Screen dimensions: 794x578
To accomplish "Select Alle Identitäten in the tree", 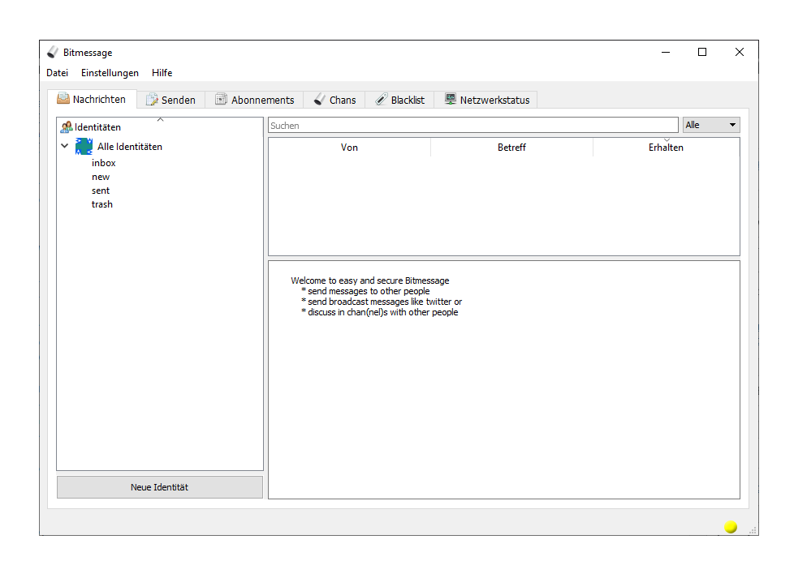I will point(130,147).
